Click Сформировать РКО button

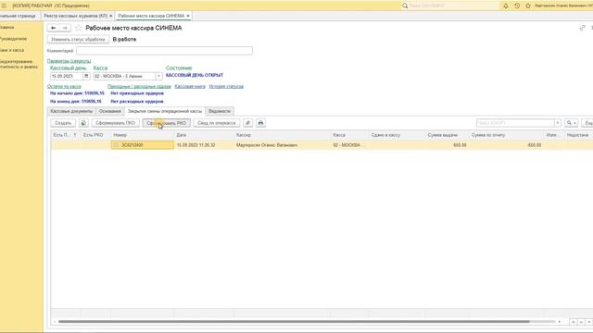167,123
